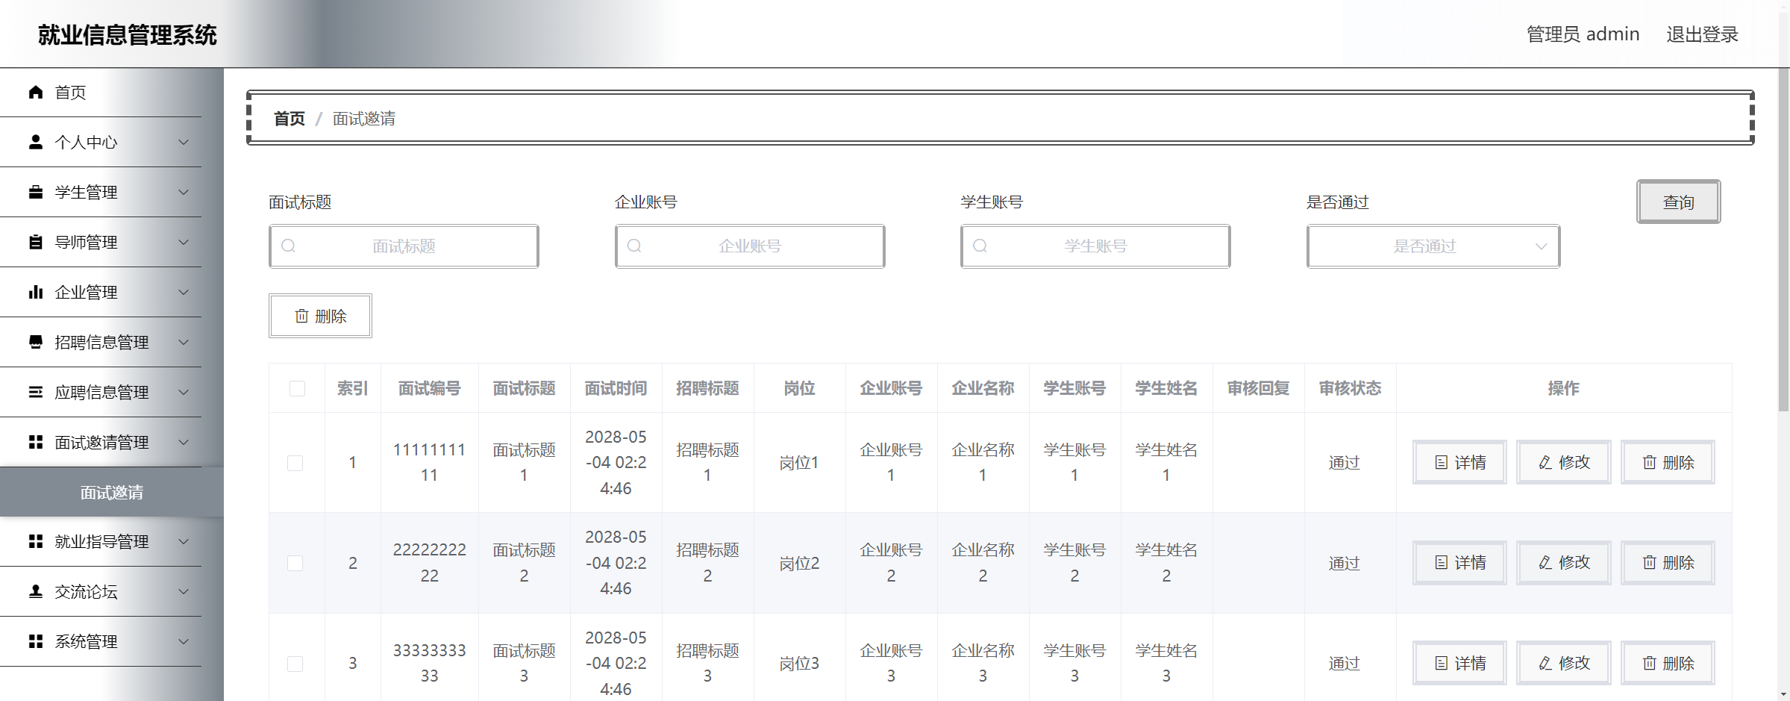Click the 面试时间 column header
The height and width of the screenshot is (701, 1790).
pos(616,388)
